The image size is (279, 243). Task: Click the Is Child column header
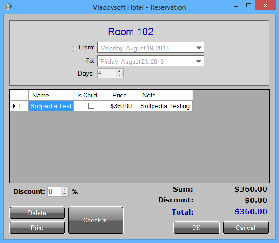(x=91, y=95)
